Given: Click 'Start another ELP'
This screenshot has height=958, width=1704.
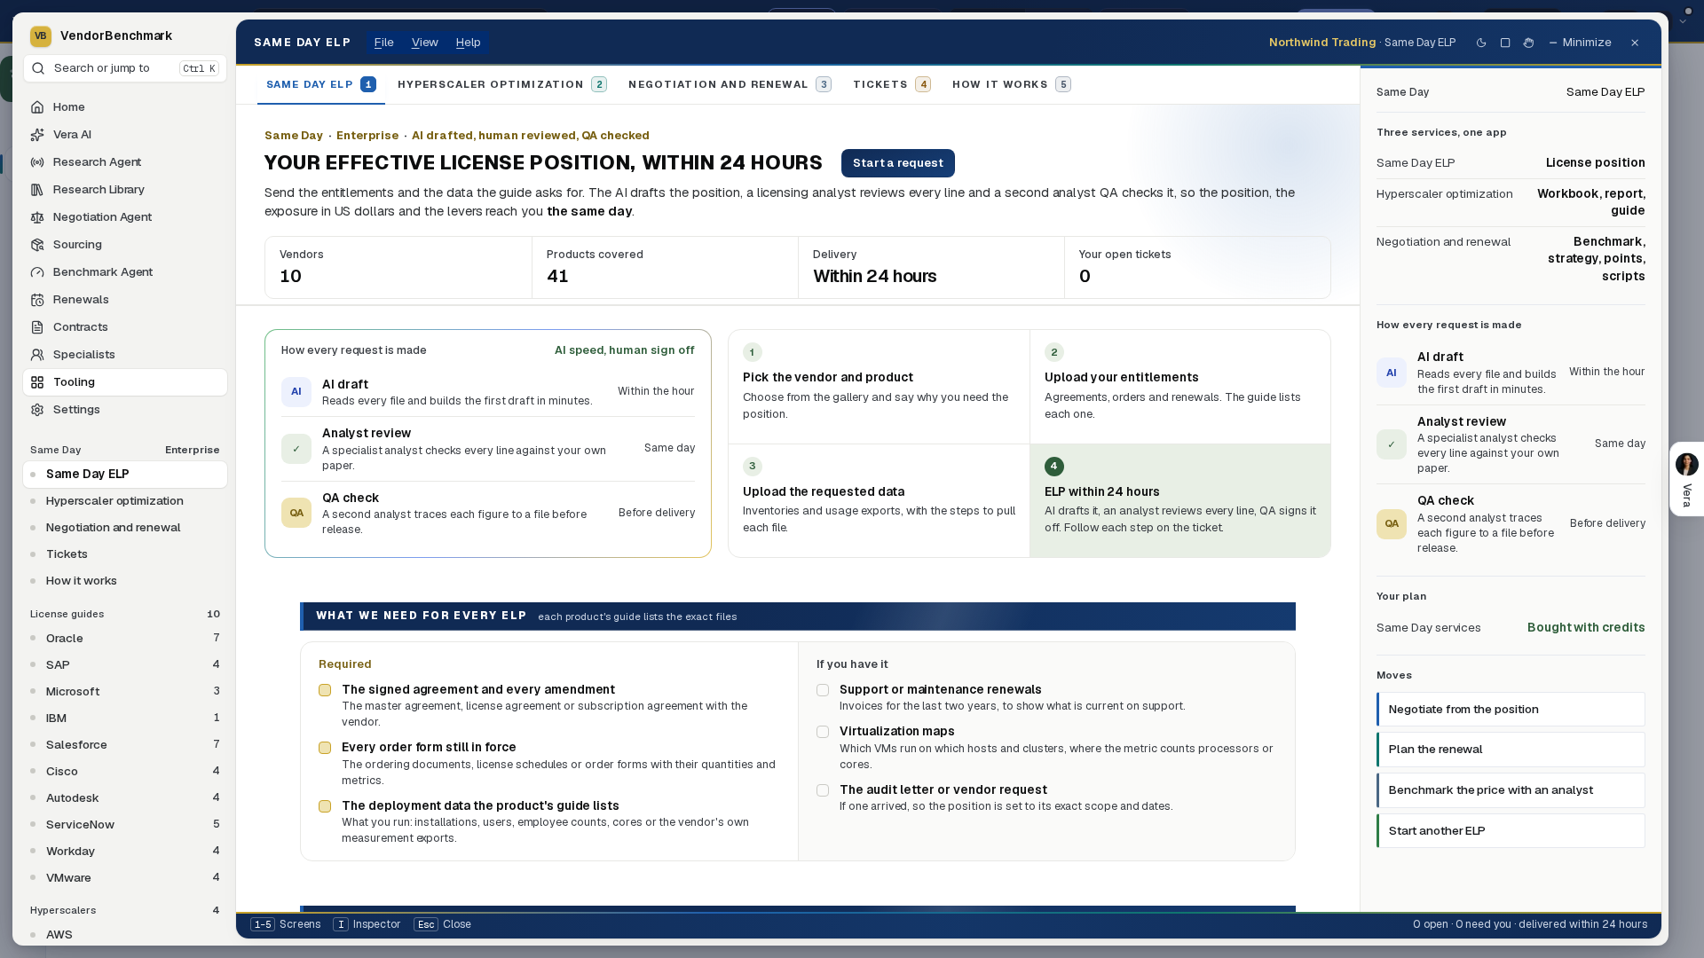Looking at the screenshot, I should tap(1511, 831).
